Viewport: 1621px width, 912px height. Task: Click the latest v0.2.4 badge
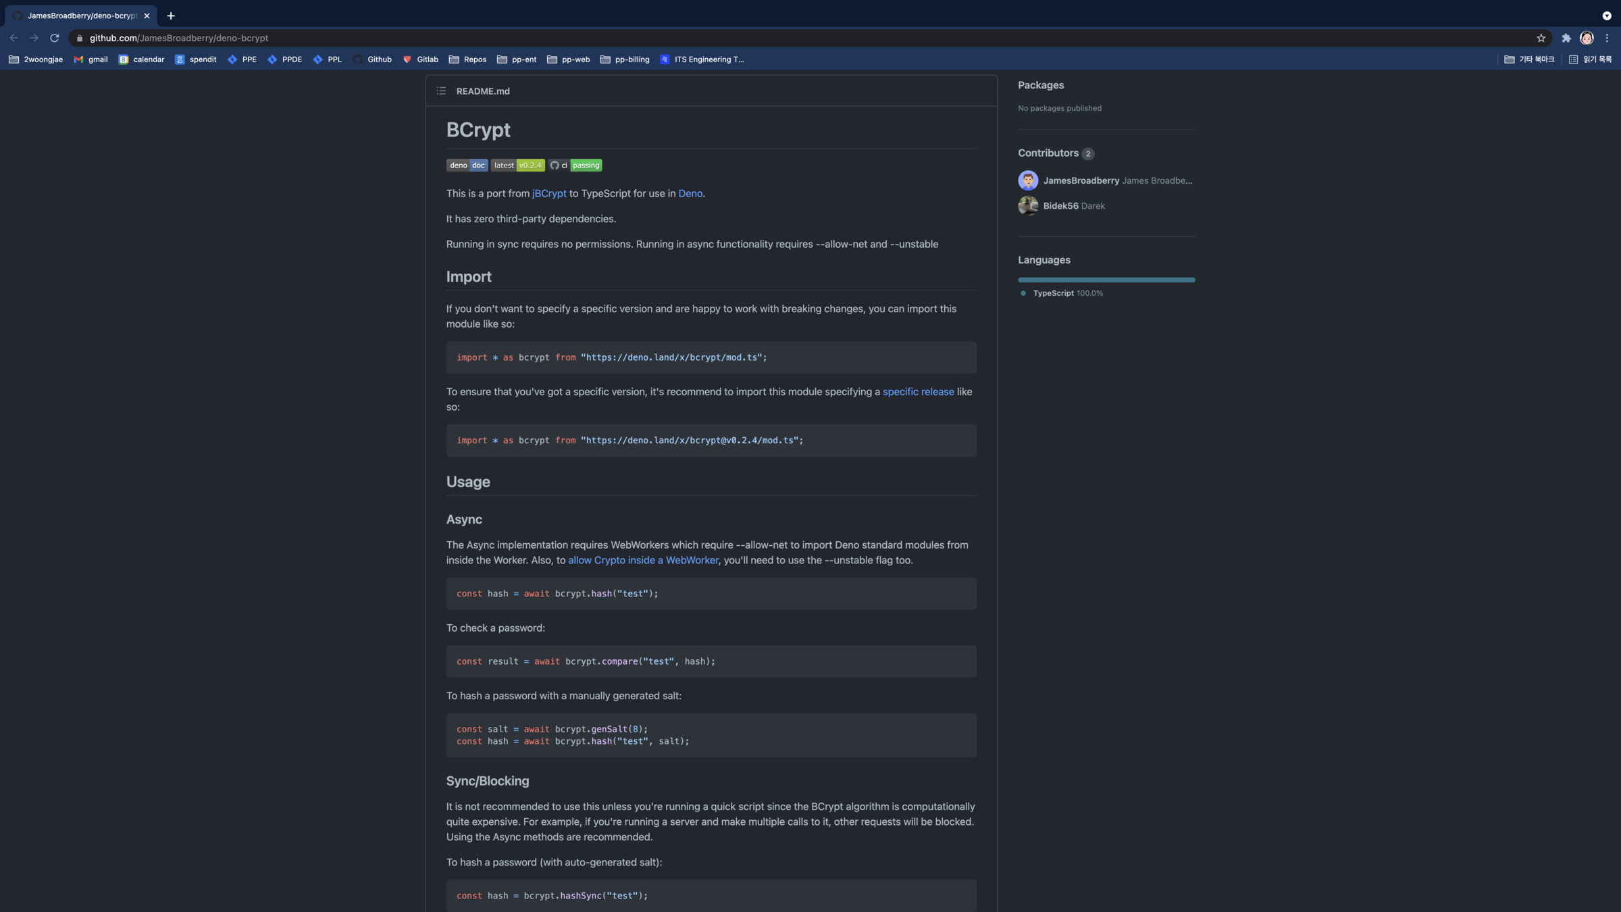pyautogui.click(x=517, y=166)
